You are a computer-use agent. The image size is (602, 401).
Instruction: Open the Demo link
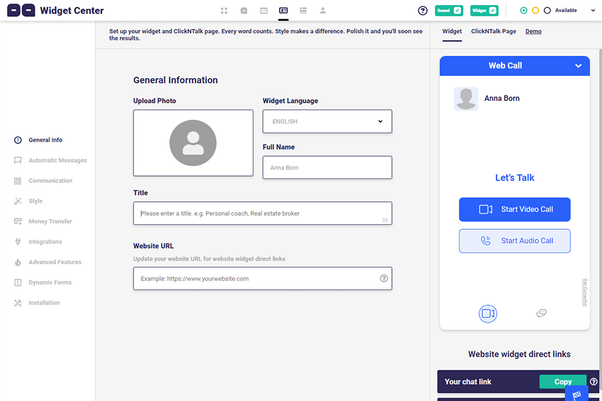[x=533, y=31]
